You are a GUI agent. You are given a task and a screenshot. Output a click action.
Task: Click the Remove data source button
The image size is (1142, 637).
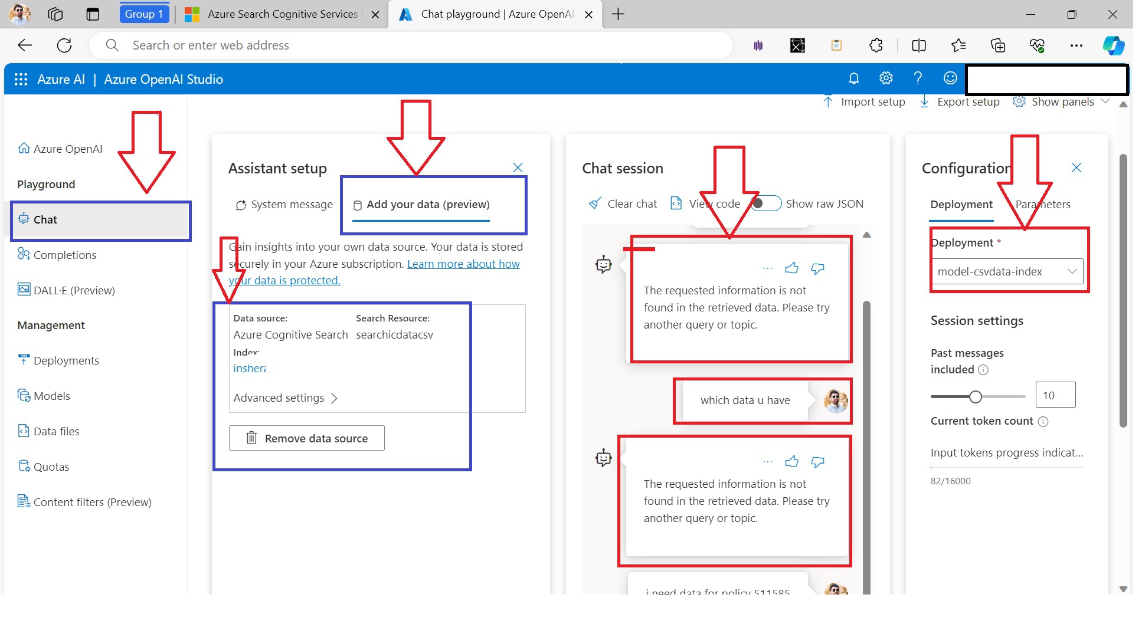click(306, 438)
